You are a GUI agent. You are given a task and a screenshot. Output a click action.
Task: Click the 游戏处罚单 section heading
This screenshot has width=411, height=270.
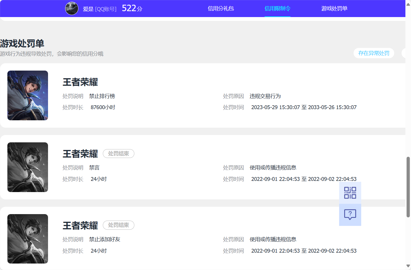point(22,44)
